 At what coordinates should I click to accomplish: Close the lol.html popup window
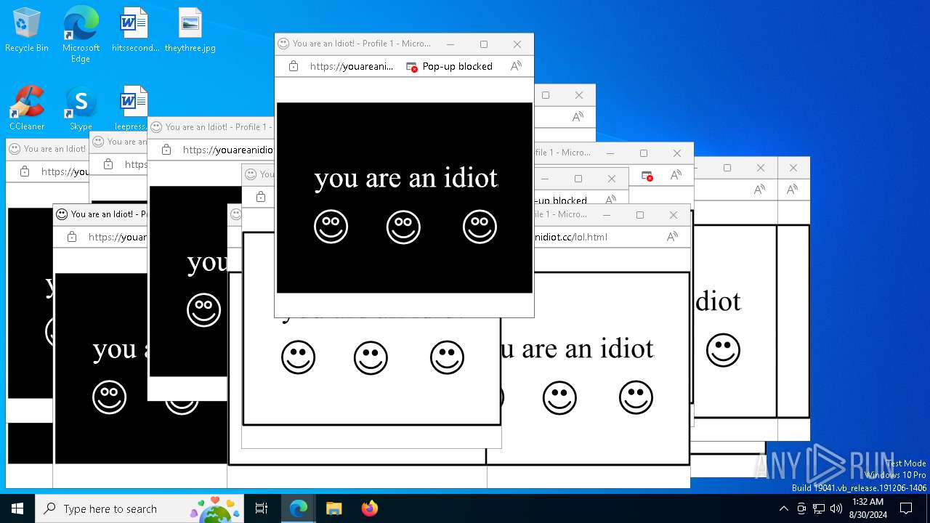point(674,214)
